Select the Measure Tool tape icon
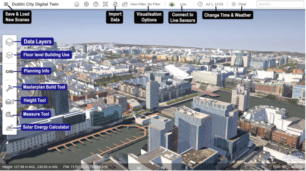 point(9,115)
